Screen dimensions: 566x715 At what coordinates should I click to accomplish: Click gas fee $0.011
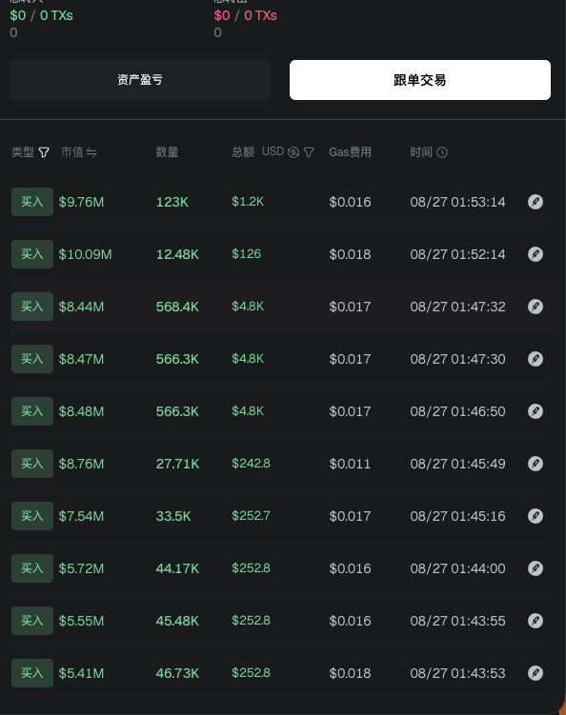[350, 465]
